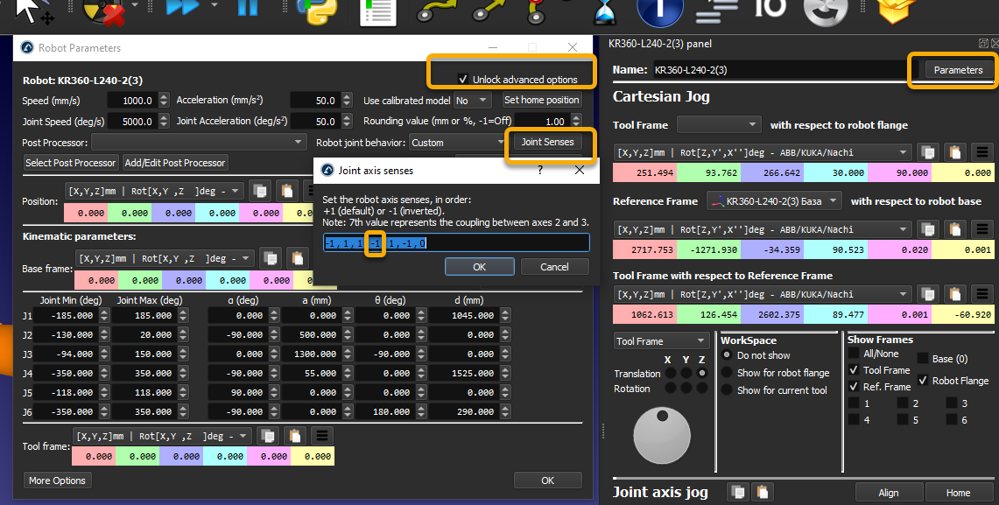Click the Joint Senses button

tap(547, 142)
